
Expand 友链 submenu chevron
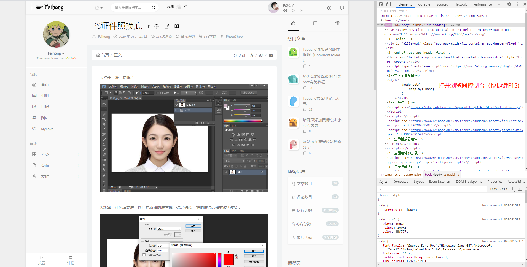79,176
